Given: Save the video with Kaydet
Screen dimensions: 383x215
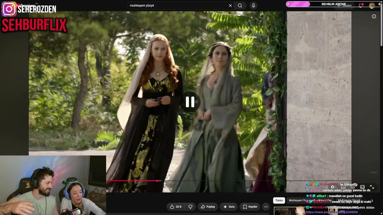Looking at the screenshot, I should [x=250, y=207].
